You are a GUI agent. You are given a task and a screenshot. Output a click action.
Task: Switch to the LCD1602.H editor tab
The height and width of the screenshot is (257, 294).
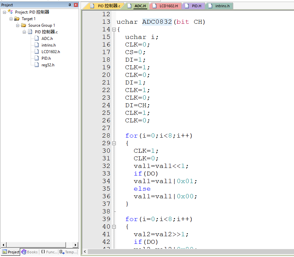tap(165, 6)
